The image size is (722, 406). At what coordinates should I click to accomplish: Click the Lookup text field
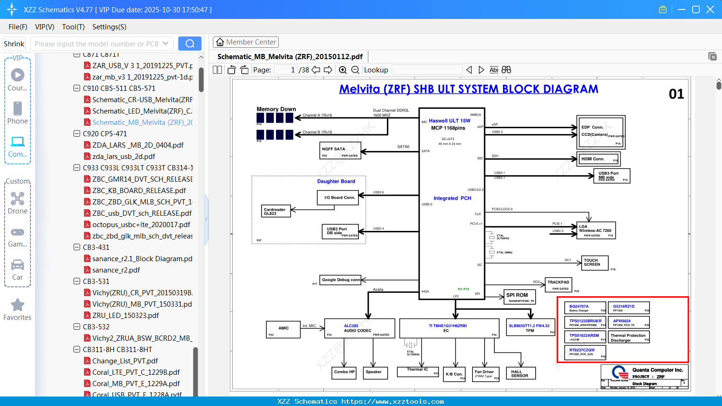(x=427, y=70)
